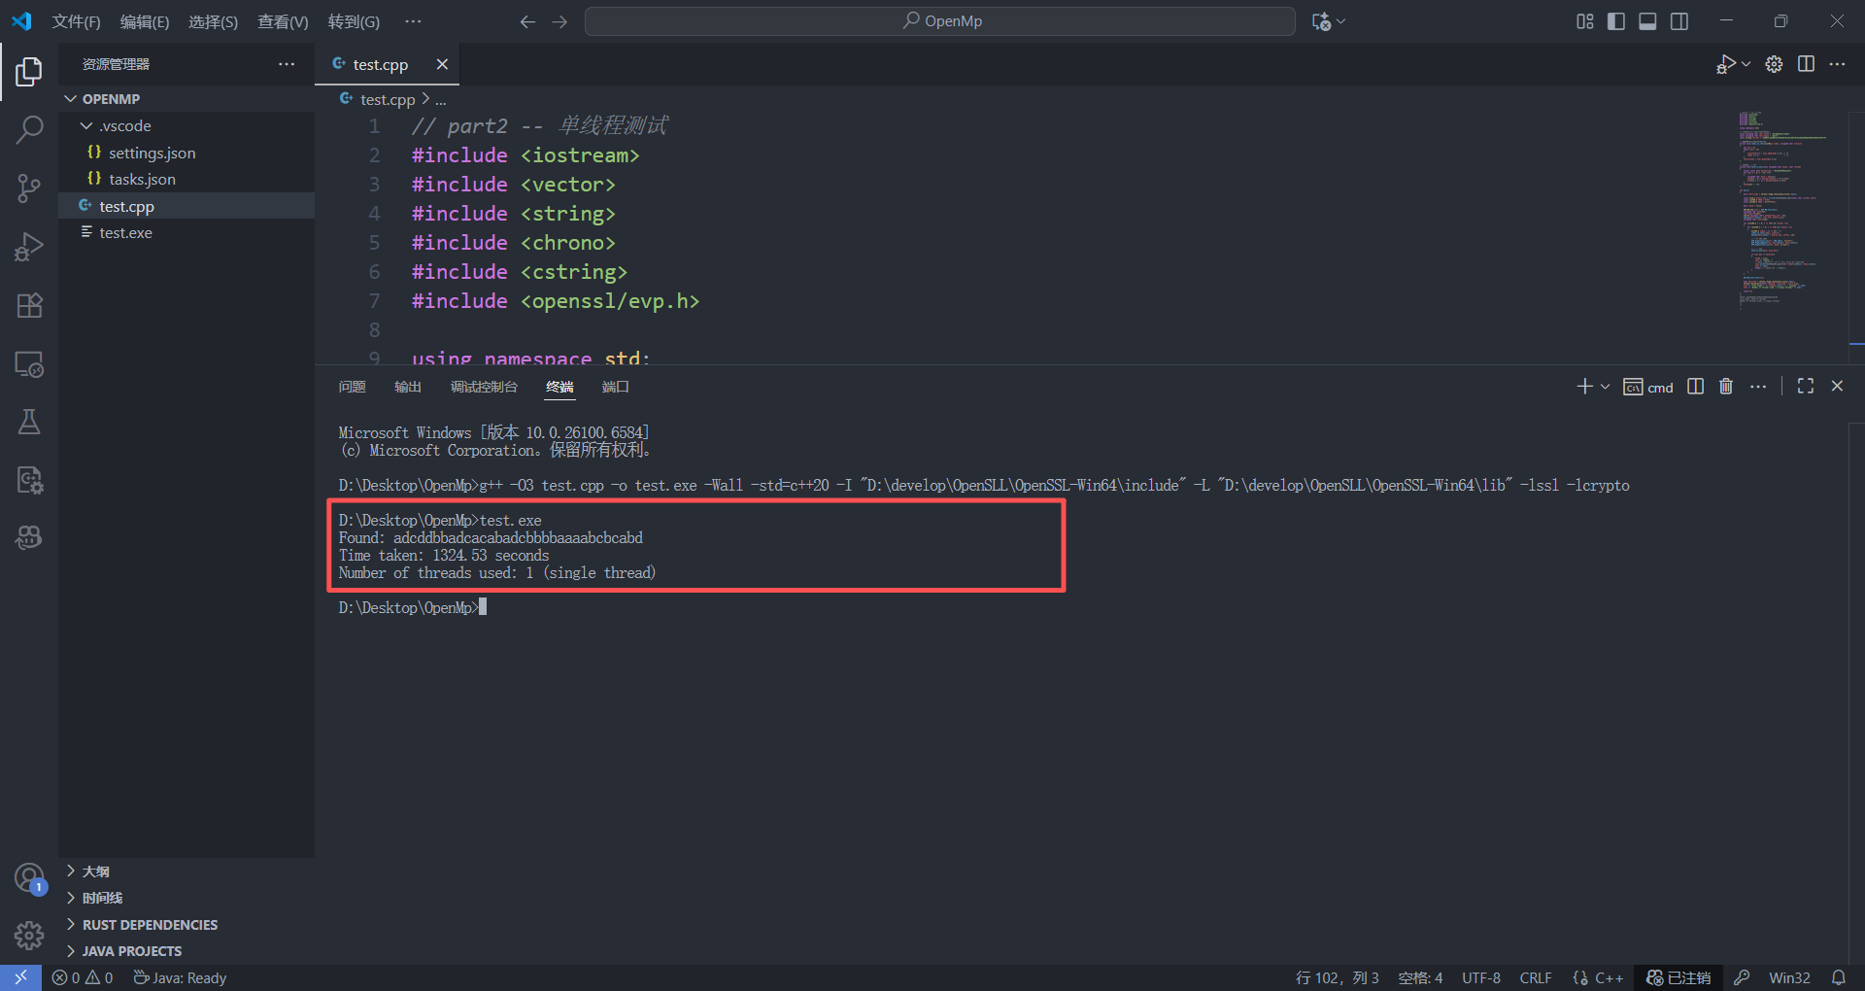The width and height of the screenshot is (1865, 991).
Task: Switch to the 问题 problems tab
Action: point(352,387)
